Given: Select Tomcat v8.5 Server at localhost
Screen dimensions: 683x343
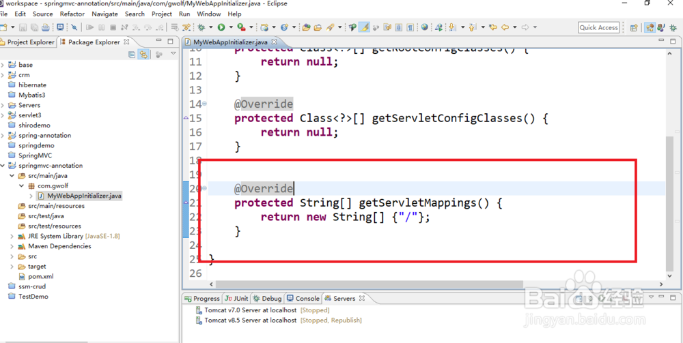Looking at the screenshot, I should pyautogui.click(x=279, y=320).
